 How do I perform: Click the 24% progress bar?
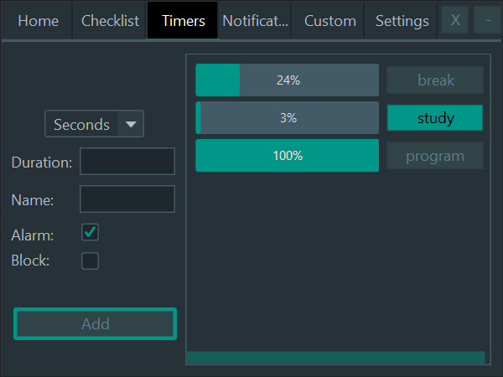tap(288, 80)
